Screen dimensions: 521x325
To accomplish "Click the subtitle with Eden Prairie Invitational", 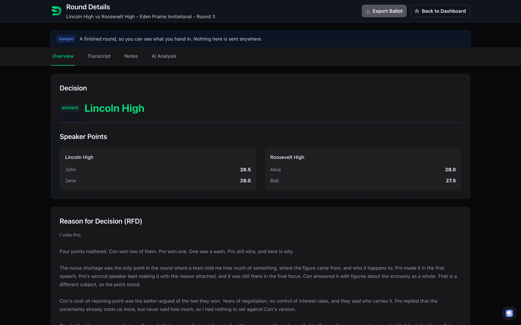I will [140, 17].
